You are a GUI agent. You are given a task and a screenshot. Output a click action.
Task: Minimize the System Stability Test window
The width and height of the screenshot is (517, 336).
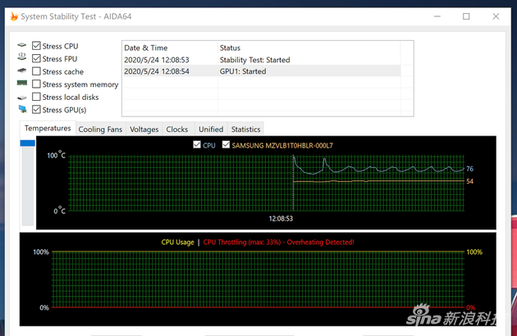click(437, 16)
